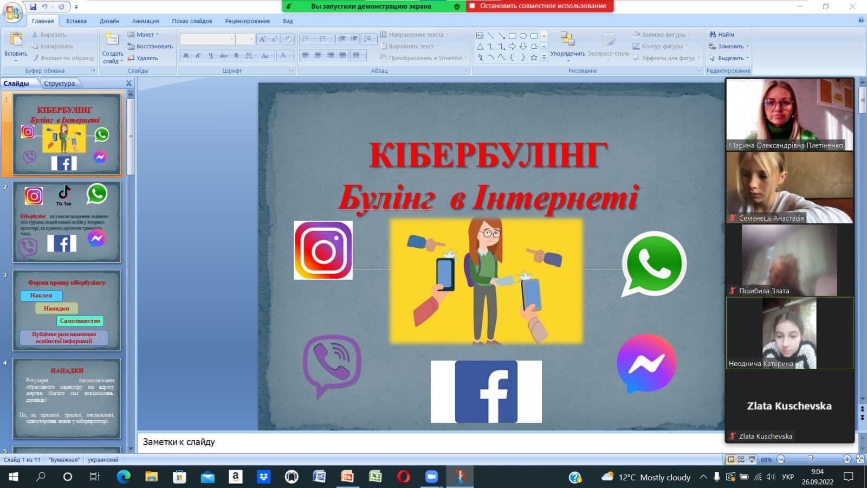Open Заменить replace dropdown
867x488 pixels.
[729, 46]
